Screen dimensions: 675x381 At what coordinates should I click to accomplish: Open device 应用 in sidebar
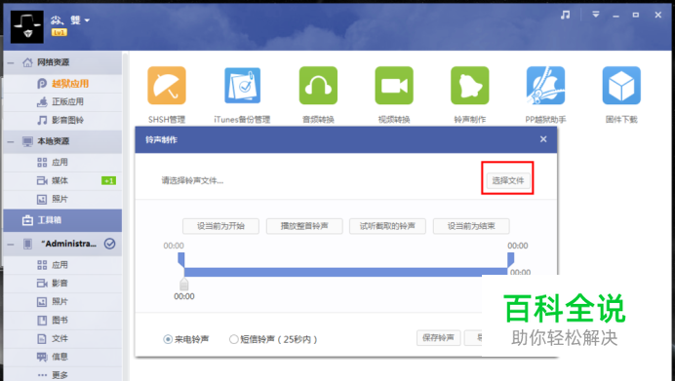[x=62, y=265]
